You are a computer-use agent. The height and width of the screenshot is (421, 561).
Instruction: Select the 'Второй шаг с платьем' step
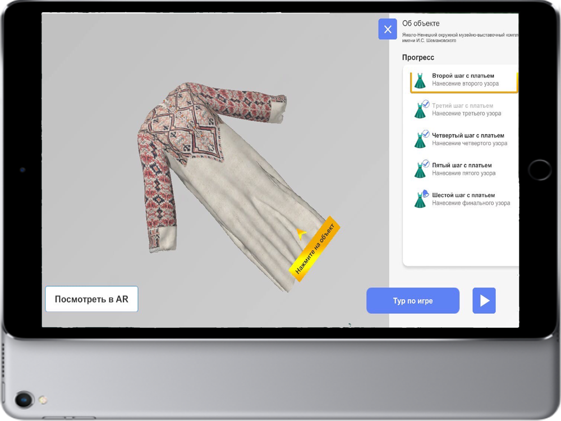(x=464, y=81)
